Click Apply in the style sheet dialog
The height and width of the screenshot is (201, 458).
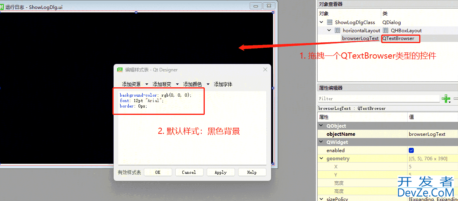[x=221, y=172]
